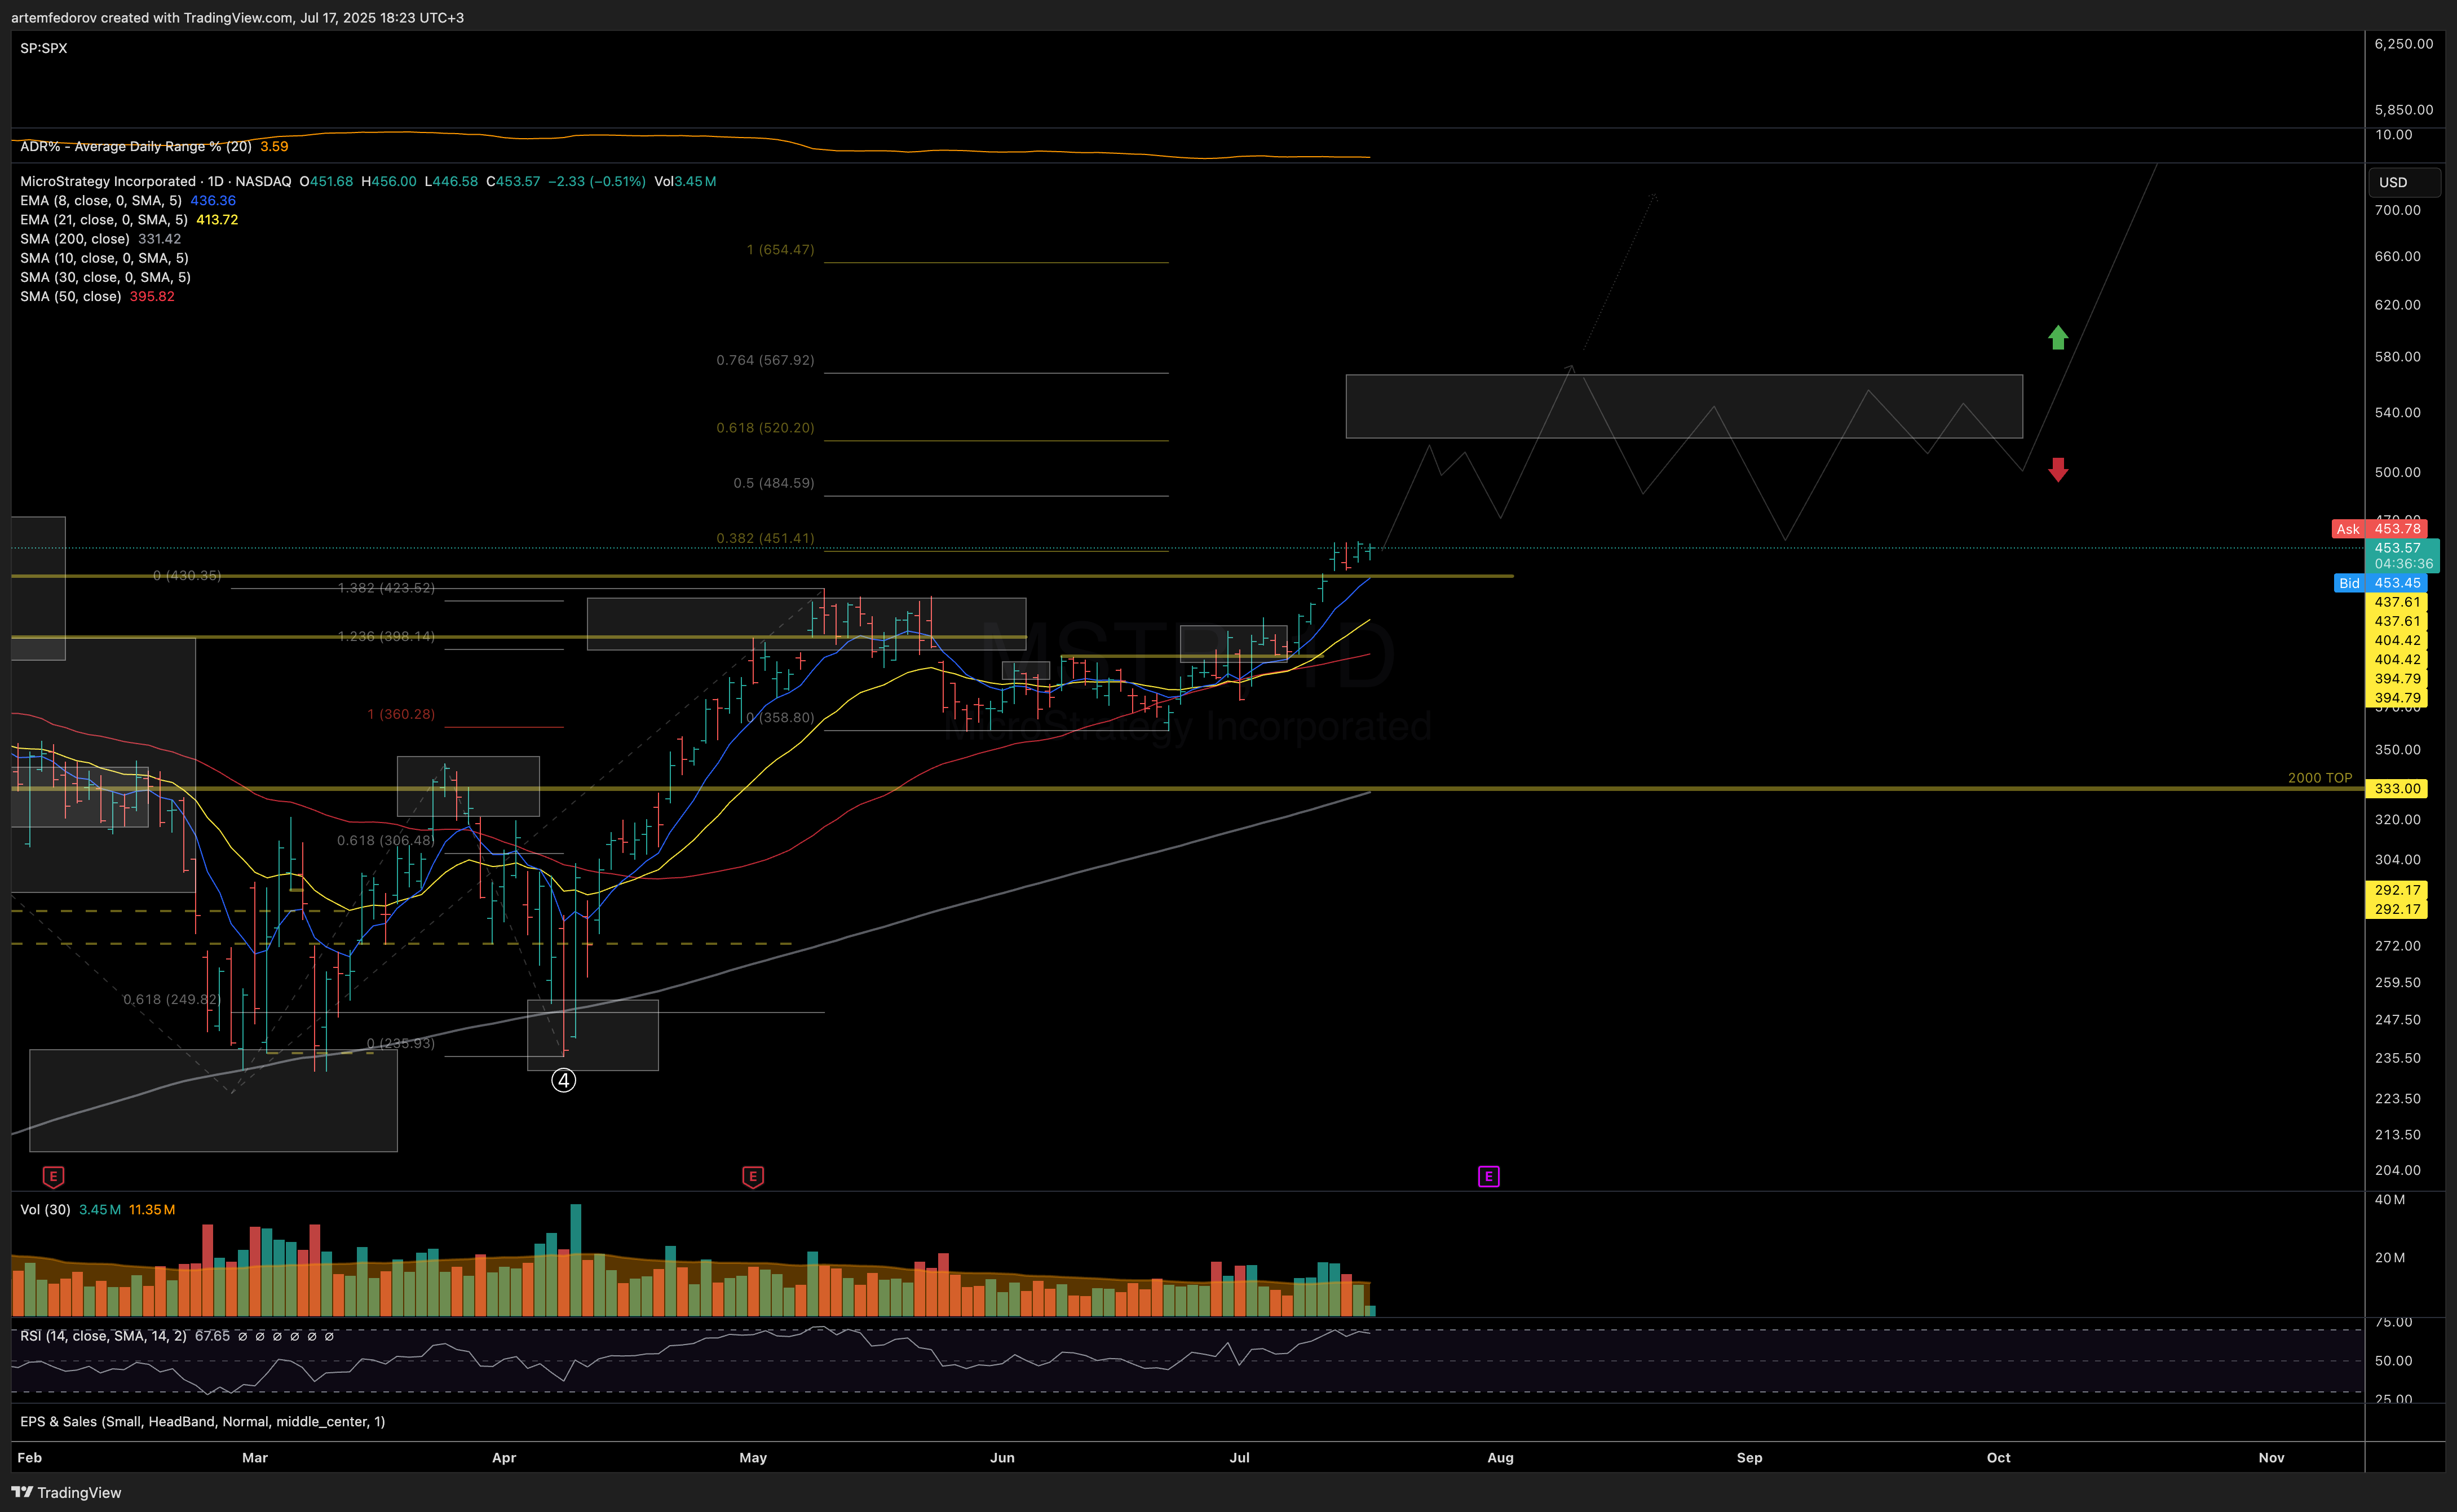
Task: Select the SMA 50 indicator legend
Action: coord(71,296)
